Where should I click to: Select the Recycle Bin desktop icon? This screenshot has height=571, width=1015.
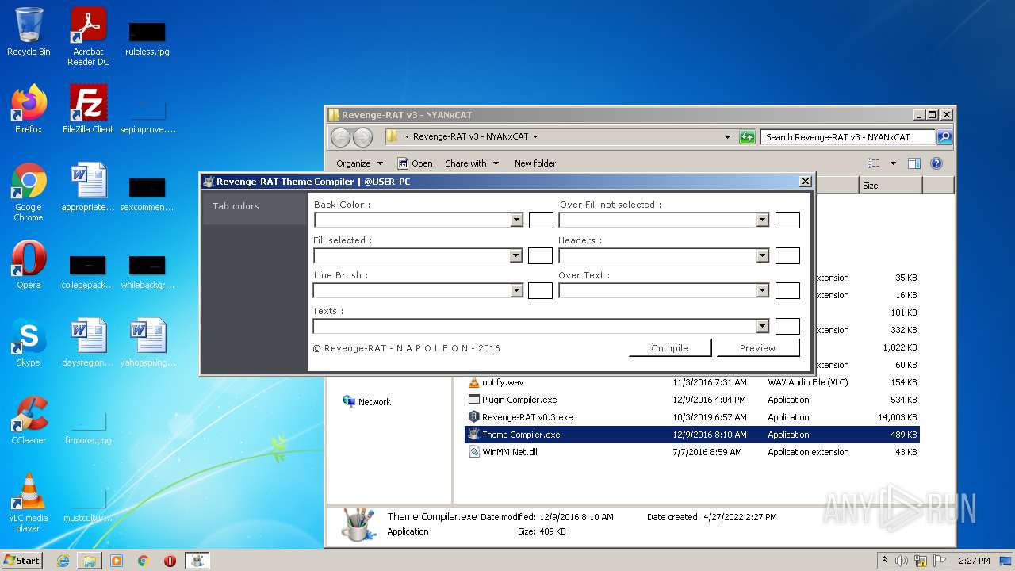click(29, 32)
